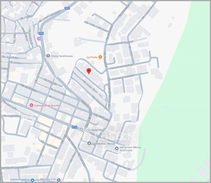This screenshot has height=183, width=211.
Task: Click the Via Barlamo street label
Action: 25,34
